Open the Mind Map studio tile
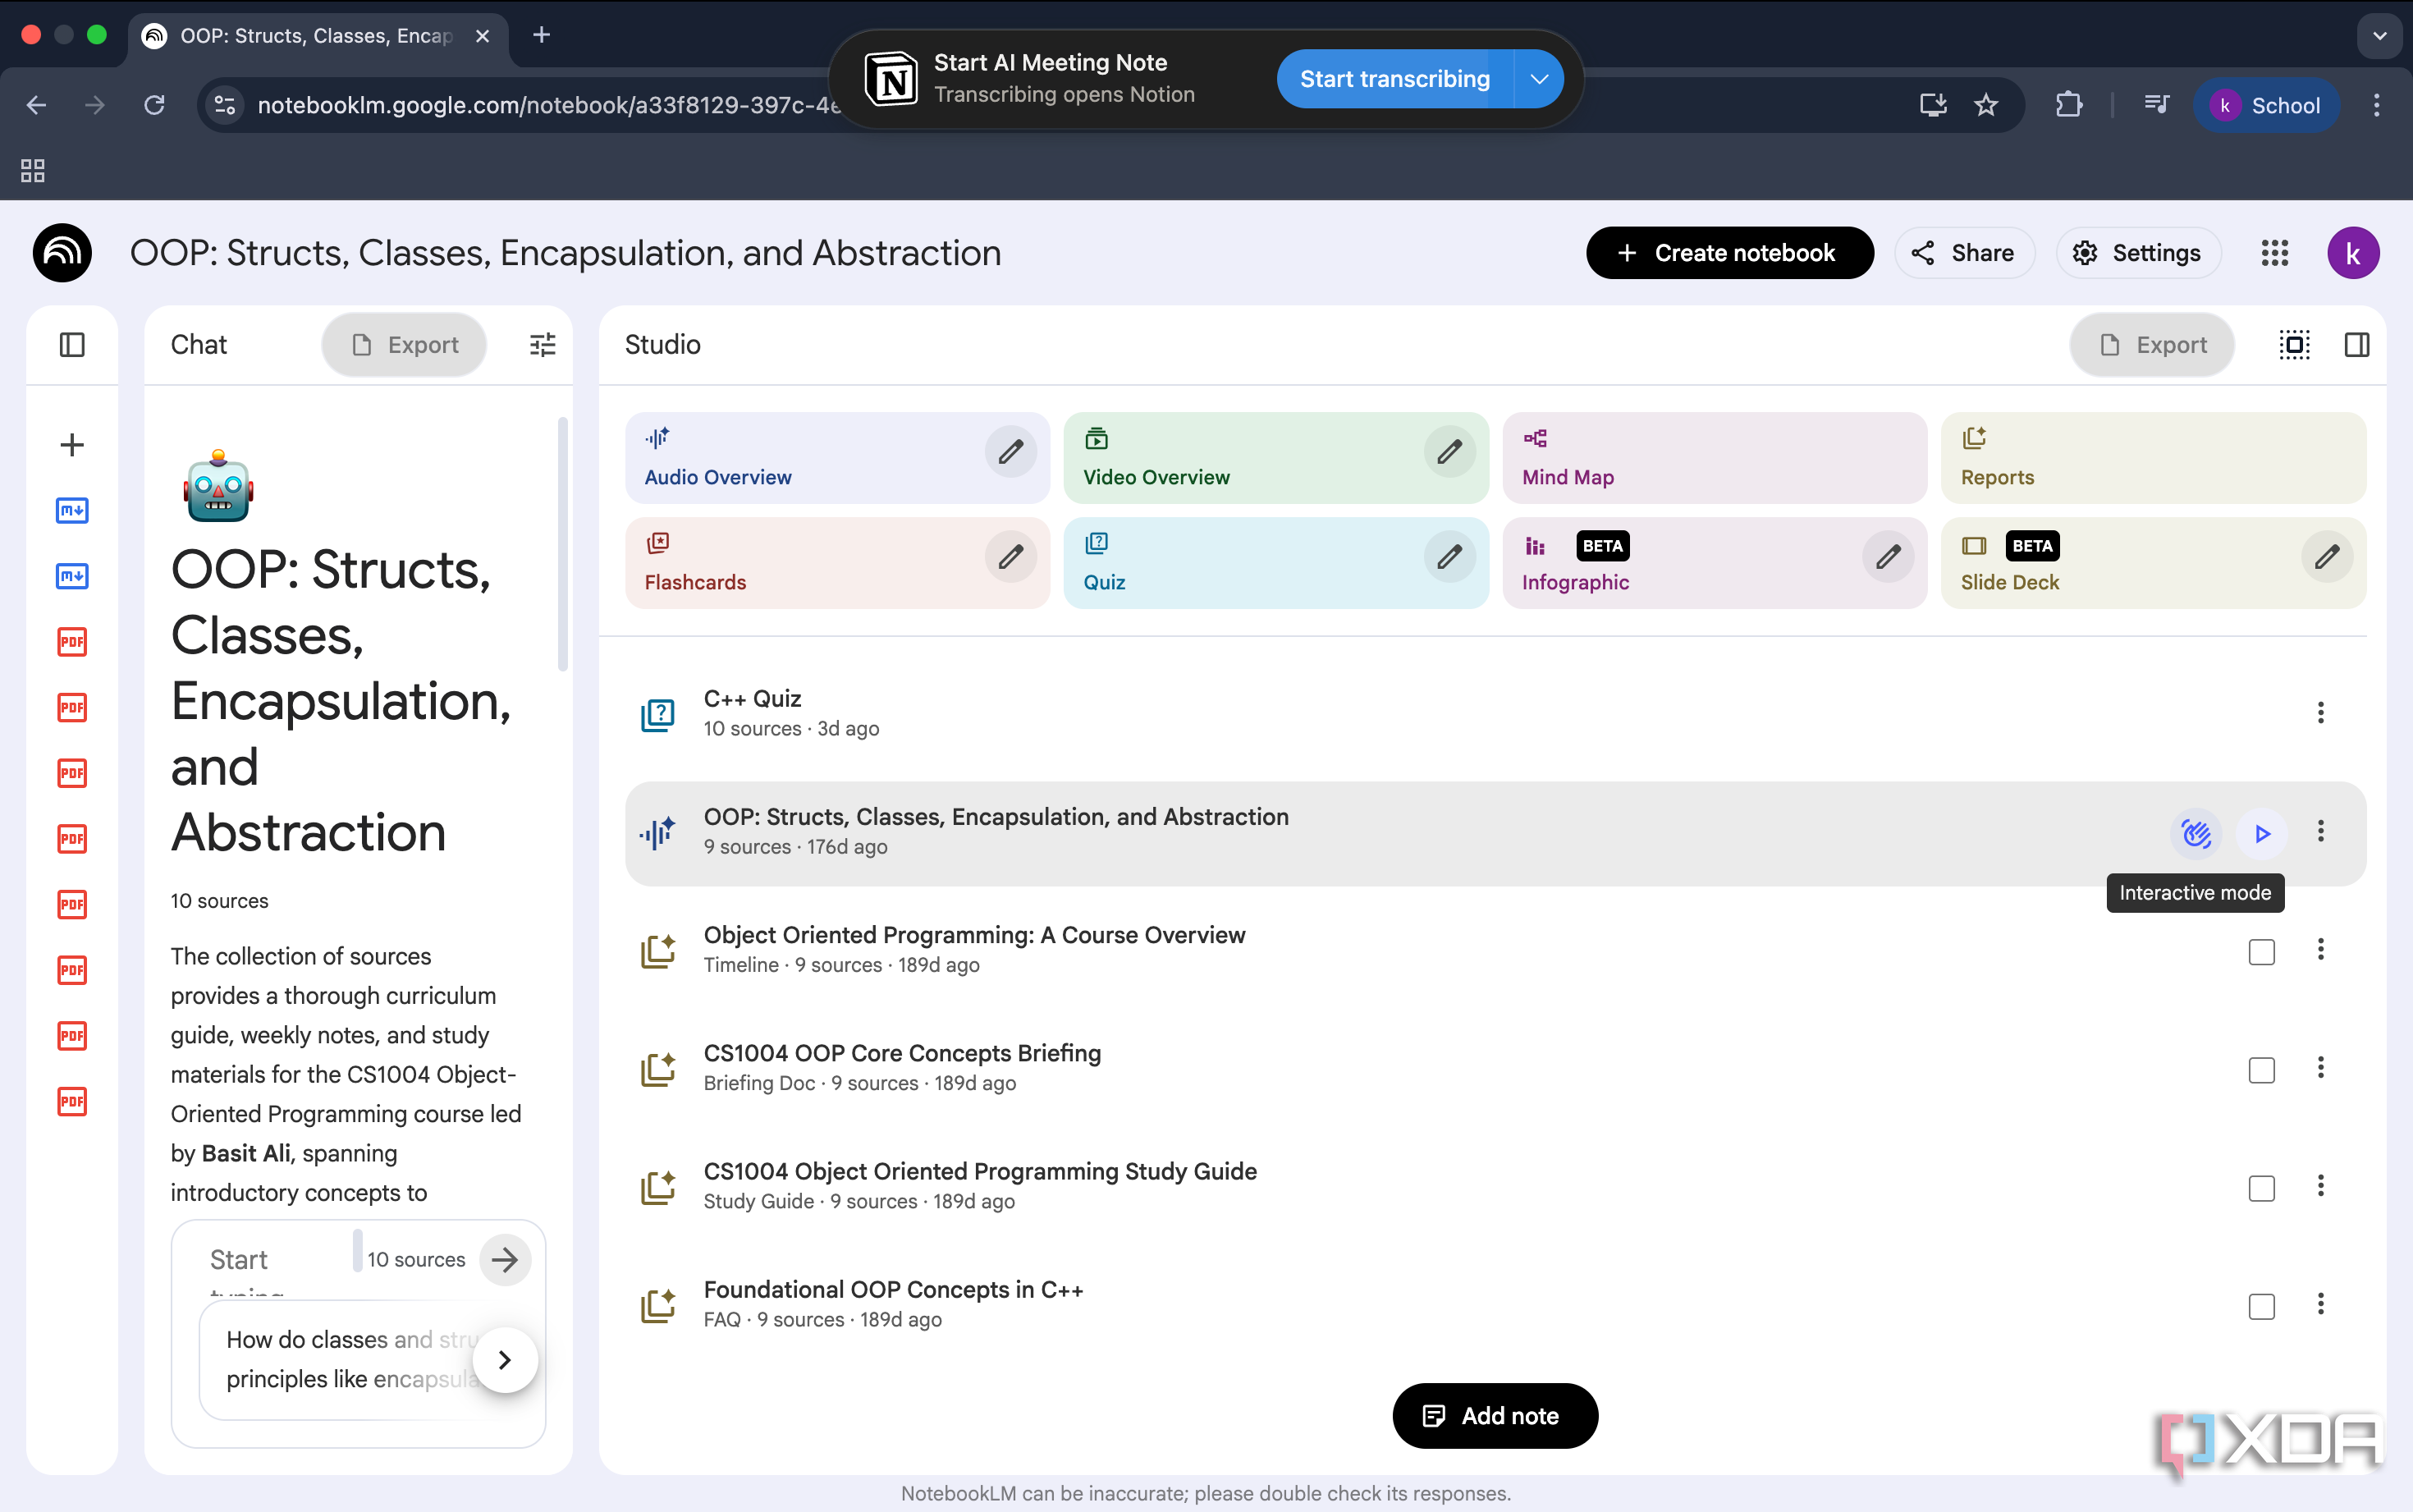 (1713, 458)
